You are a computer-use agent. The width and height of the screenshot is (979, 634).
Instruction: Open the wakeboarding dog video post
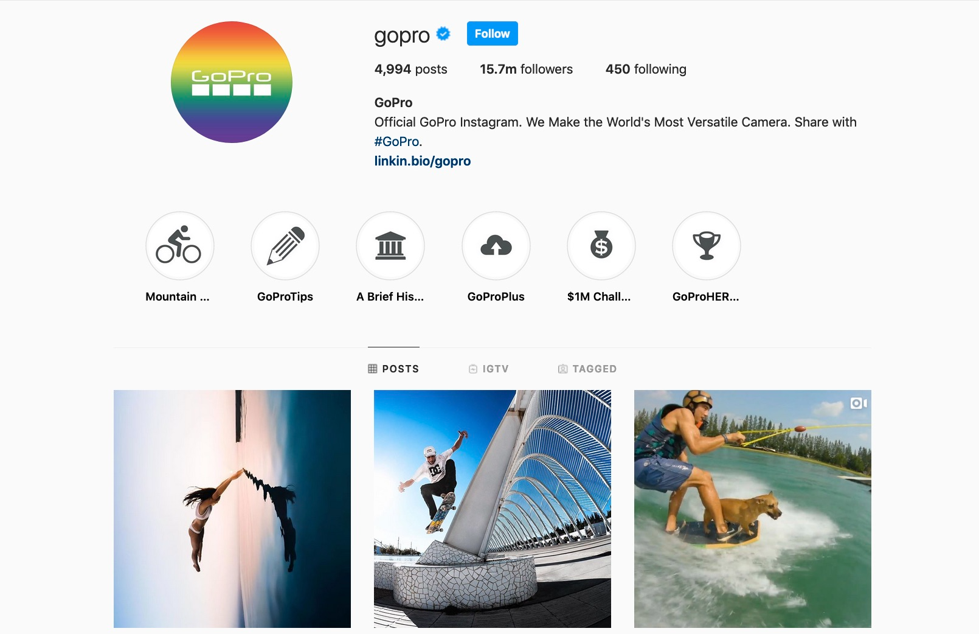[753, 509]
